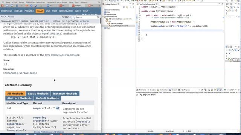Viewport: 241px width, 135px height.
Task: Open the Java Collections Framework link
Action: tap(62, 55)
